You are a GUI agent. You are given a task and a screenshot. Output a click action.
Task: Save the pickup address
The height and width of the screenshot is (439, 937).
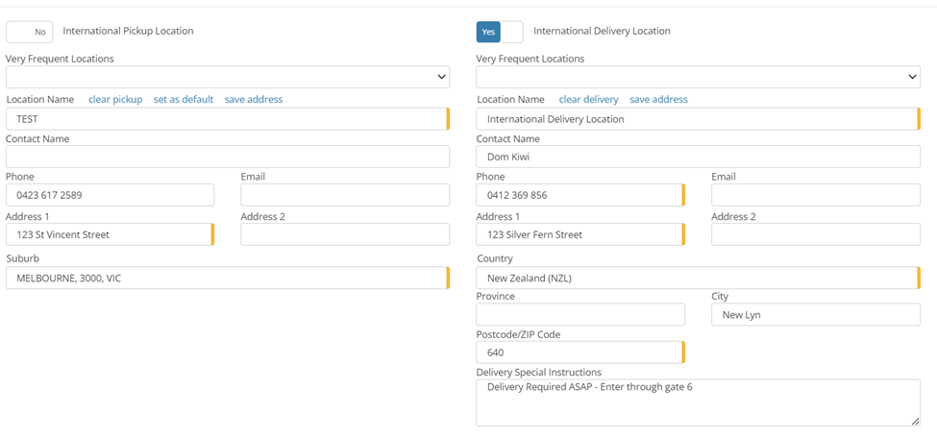click(254, 99)
